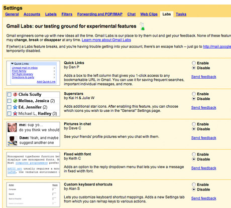
Task: Follow the http://mail.google escape hatch link
Action: point(217,47)
